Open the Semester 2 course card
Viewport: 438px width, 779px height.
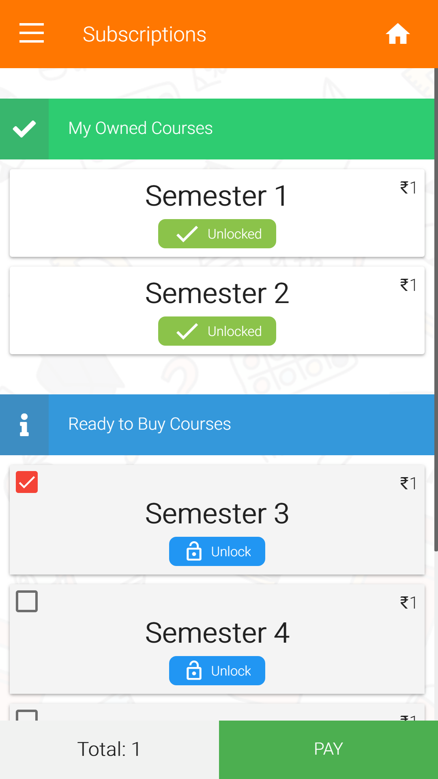217,294
